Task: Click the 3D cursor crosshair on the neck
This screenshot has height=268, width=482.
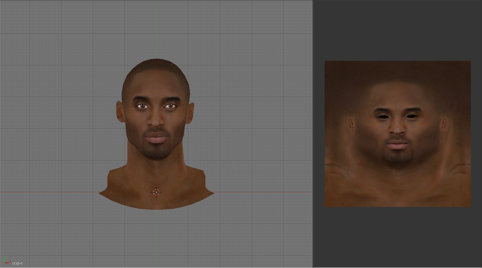Action: (x=156, y=192)
